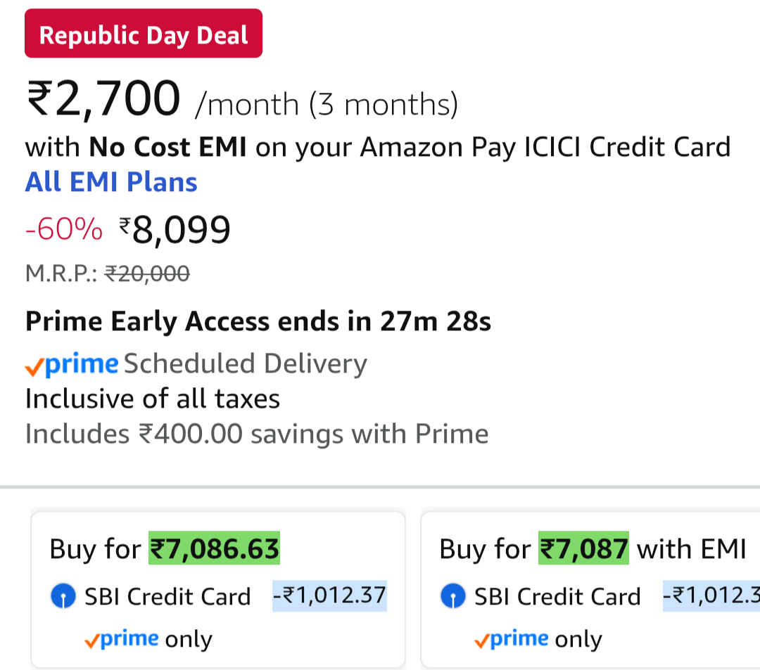The height and width of the screenshot is (670, 760).
Task: Tap the Scheduled Delivery text
Action: pos(246,364)
